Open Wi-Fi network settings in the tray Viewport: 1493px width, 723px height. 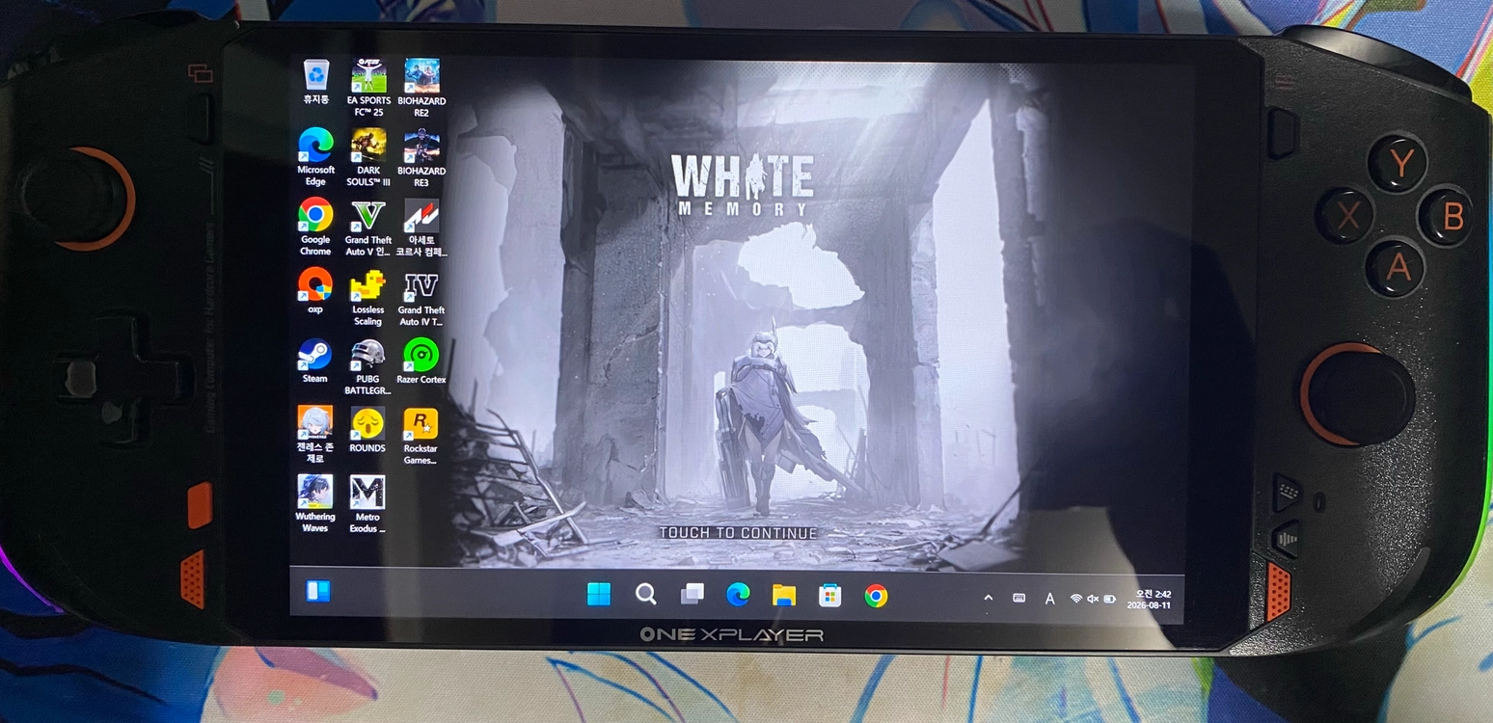point(1076,600)
